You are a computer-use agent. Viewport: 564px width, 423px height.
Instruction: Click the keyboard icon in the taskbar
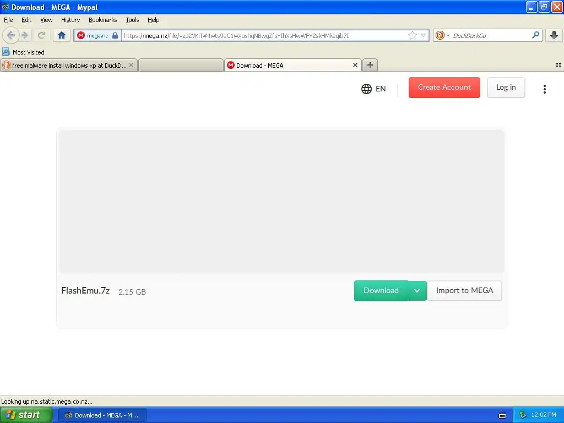502,415
